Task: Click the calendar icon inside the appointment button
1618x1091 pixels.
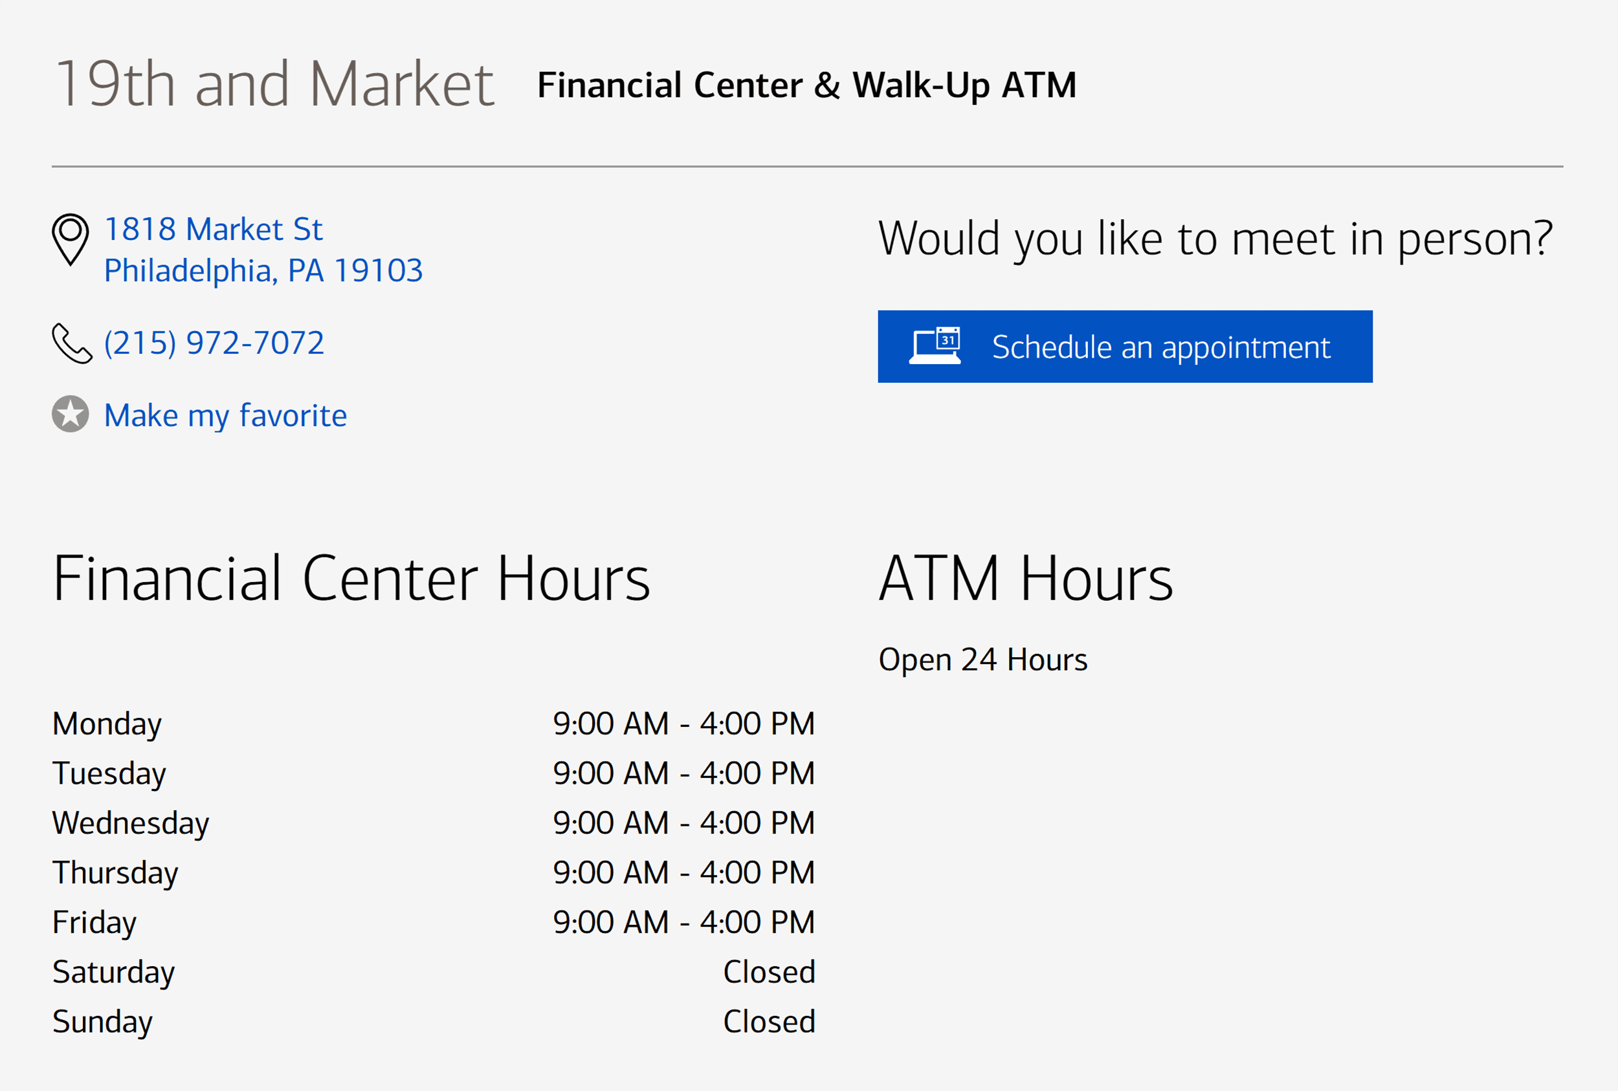Action: pos(936,345)
